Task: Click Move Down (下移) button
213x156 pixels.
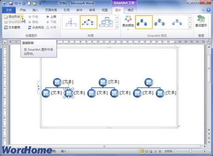Action: (51, 22)
